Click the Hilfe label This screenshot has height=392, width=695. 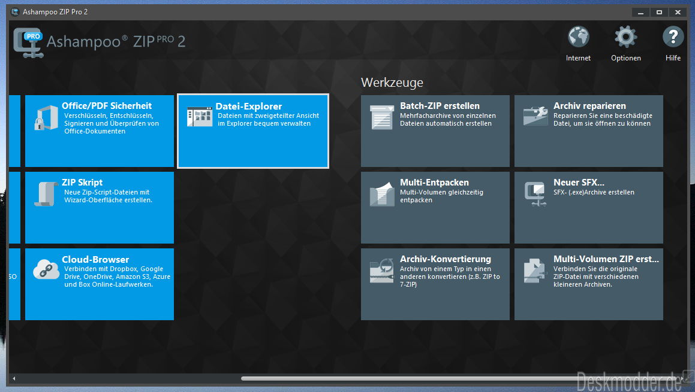673,58
